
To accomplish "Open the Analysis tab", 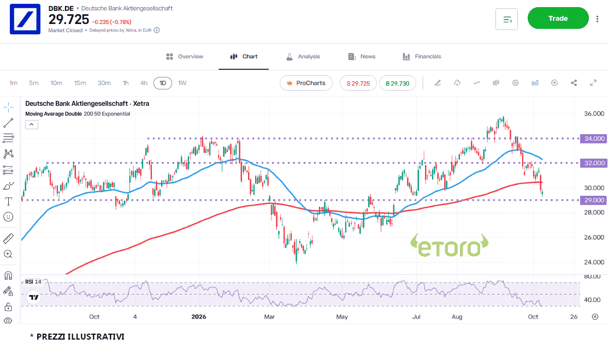I will click(x=303, y=57).
